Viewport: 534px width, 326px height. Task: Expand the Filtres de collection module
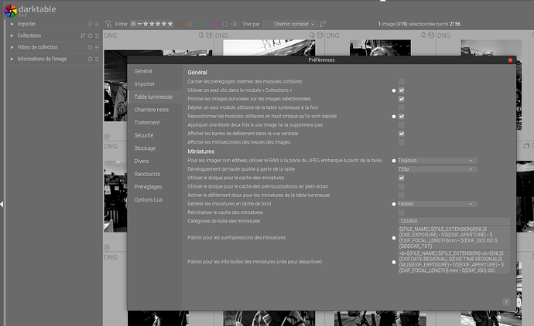click(x=37, y=47)
